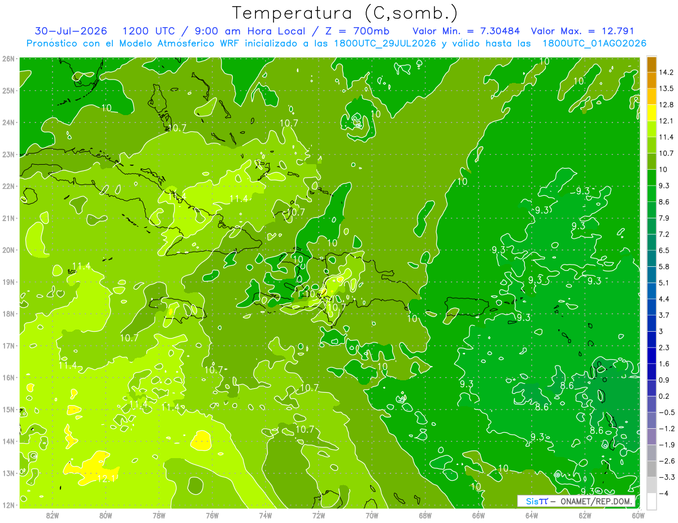Click the 0.9 colorbar tick label

(664, 380)
